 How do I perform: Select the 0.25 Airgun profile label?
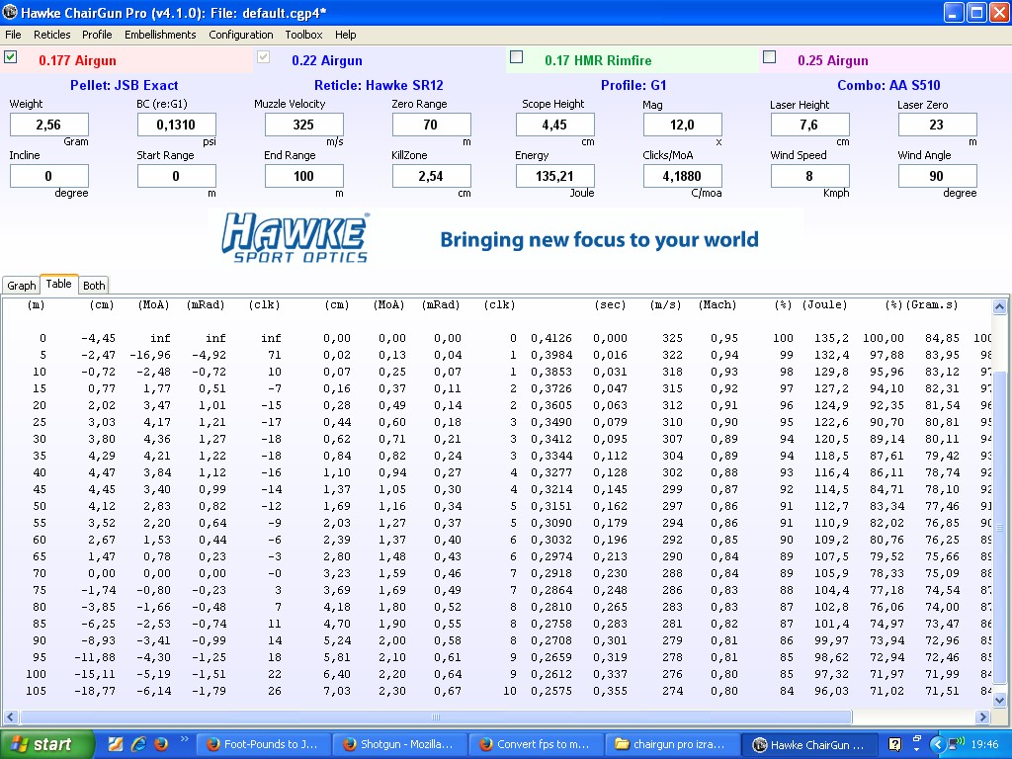click(832, 60)
